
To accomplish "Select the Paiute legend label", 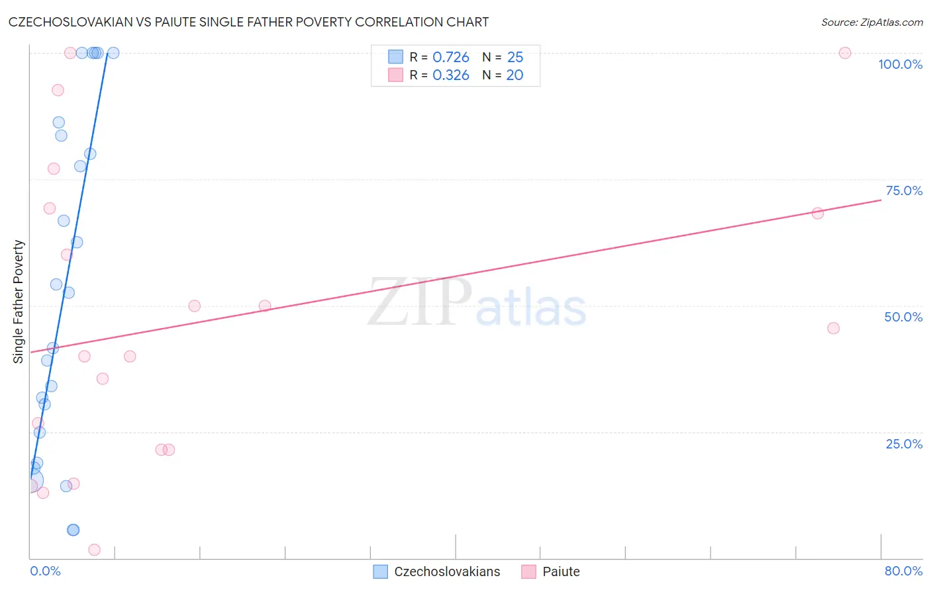I will tap(561, 571).
